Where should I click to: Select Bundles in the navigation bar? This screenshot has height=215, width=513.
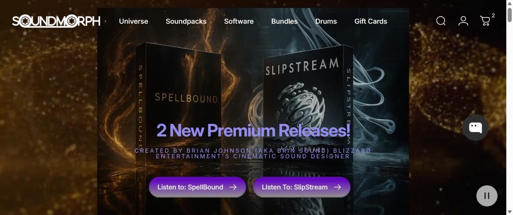(284, 21)
